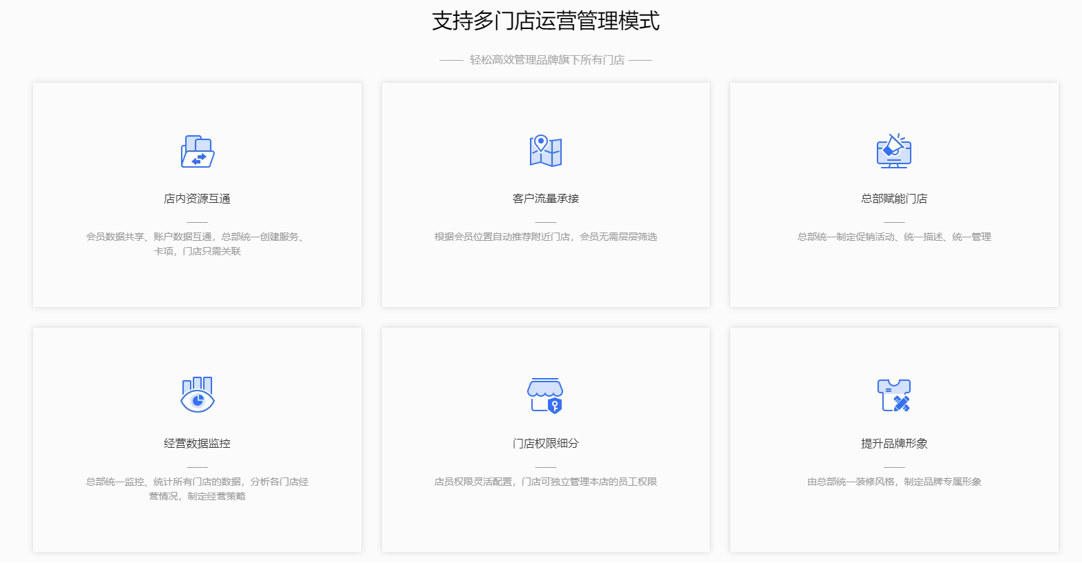Select the 总部统一制定促销活动 description

(894, 237)
